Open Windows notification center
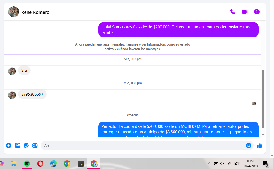 (265, 164)
